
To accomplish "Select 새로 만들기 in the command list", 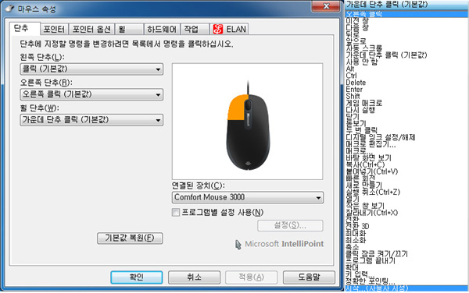I will [x=363, y=185].
